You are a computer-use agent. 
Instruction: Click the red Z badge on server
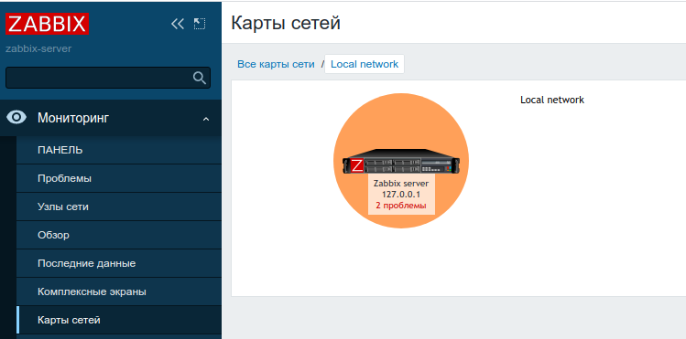coord(356,165)
